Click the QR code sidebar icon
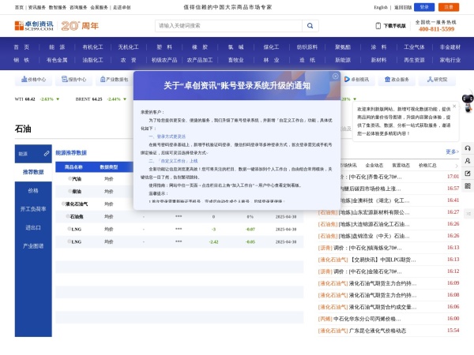 pos(468,186)
